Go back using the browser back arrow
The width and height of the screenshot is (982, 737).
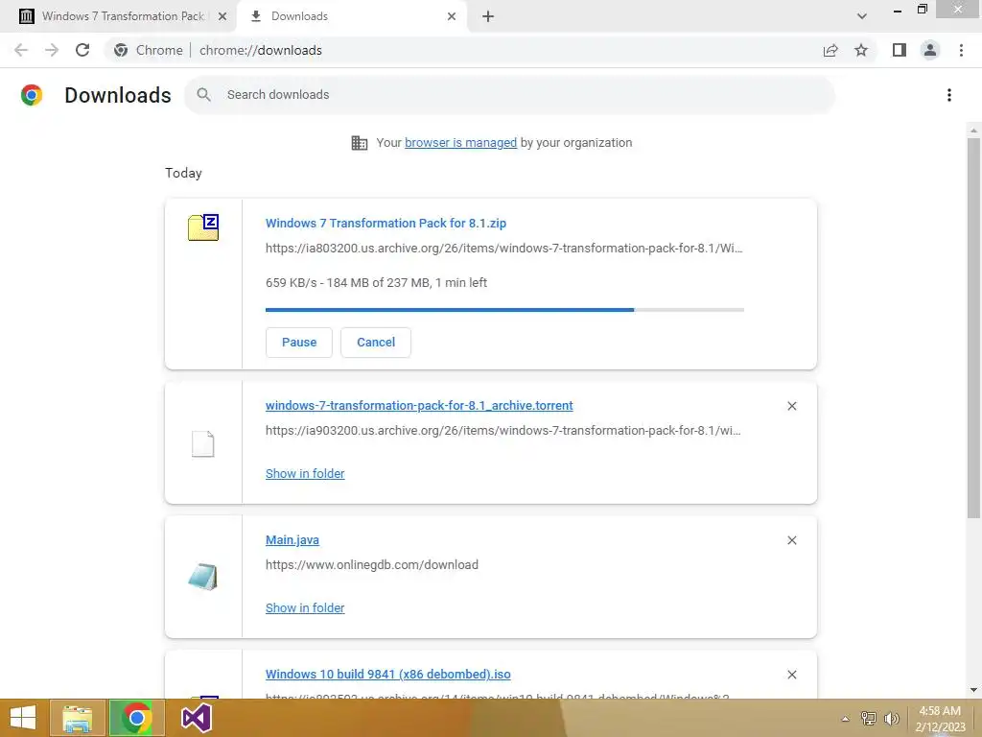click(x=21, y=50)
